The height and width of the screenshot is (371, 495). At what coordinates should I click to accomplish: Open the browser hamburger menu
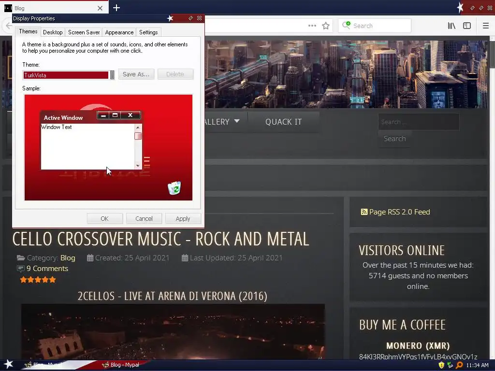coord(486,26)
